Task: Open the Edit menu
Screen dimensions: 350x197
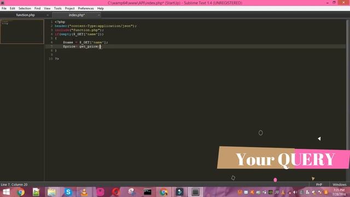Action: [x=12, y=9]
